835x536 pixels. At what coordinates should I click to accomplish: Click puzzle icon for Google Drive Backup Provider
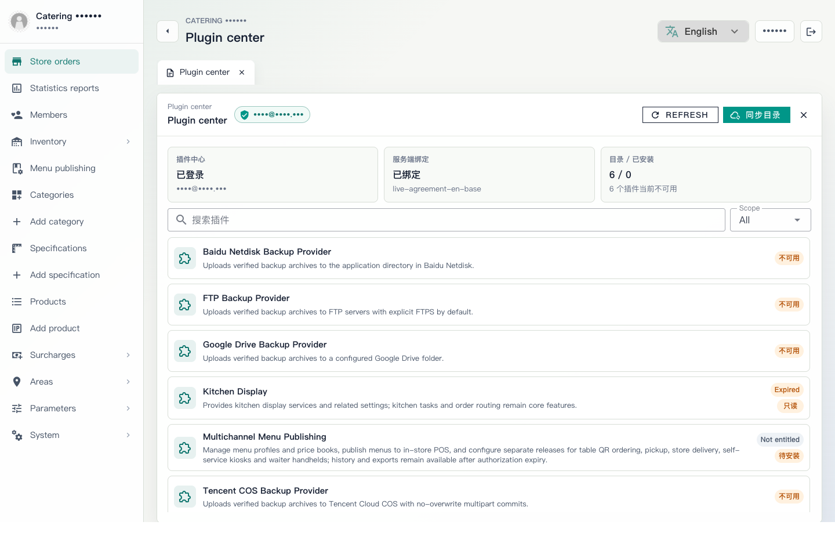click(185, 351)
